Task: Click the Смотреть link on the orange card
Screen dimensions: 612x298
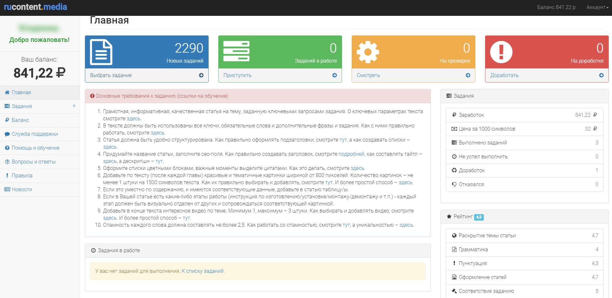Action: pos(368,75)
